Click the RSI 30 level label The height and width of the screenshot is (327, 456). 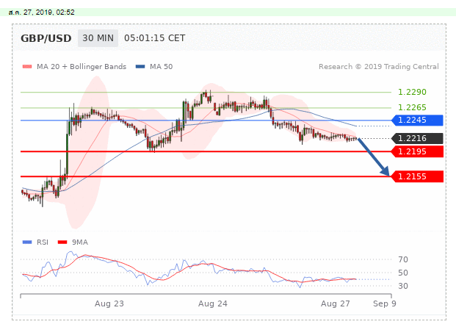403,286
